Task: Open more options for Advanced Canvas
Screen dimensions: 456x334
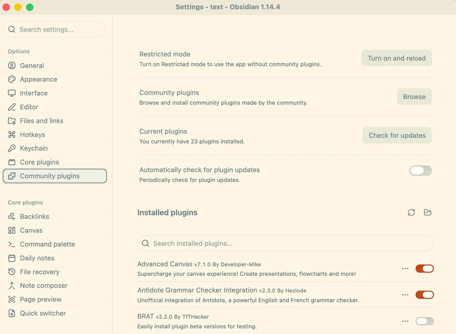Action: tap(405, 269)
